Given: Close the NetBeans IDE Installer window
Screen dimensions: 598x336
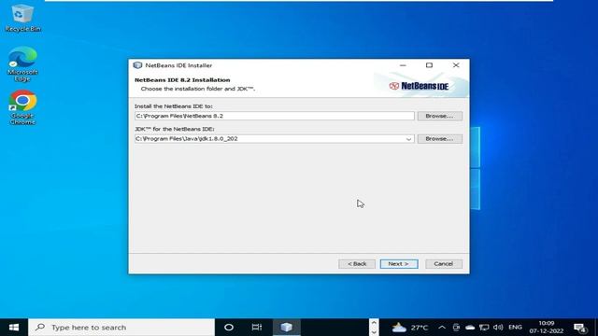Looking at the screenshot, I should pos(456,65).
